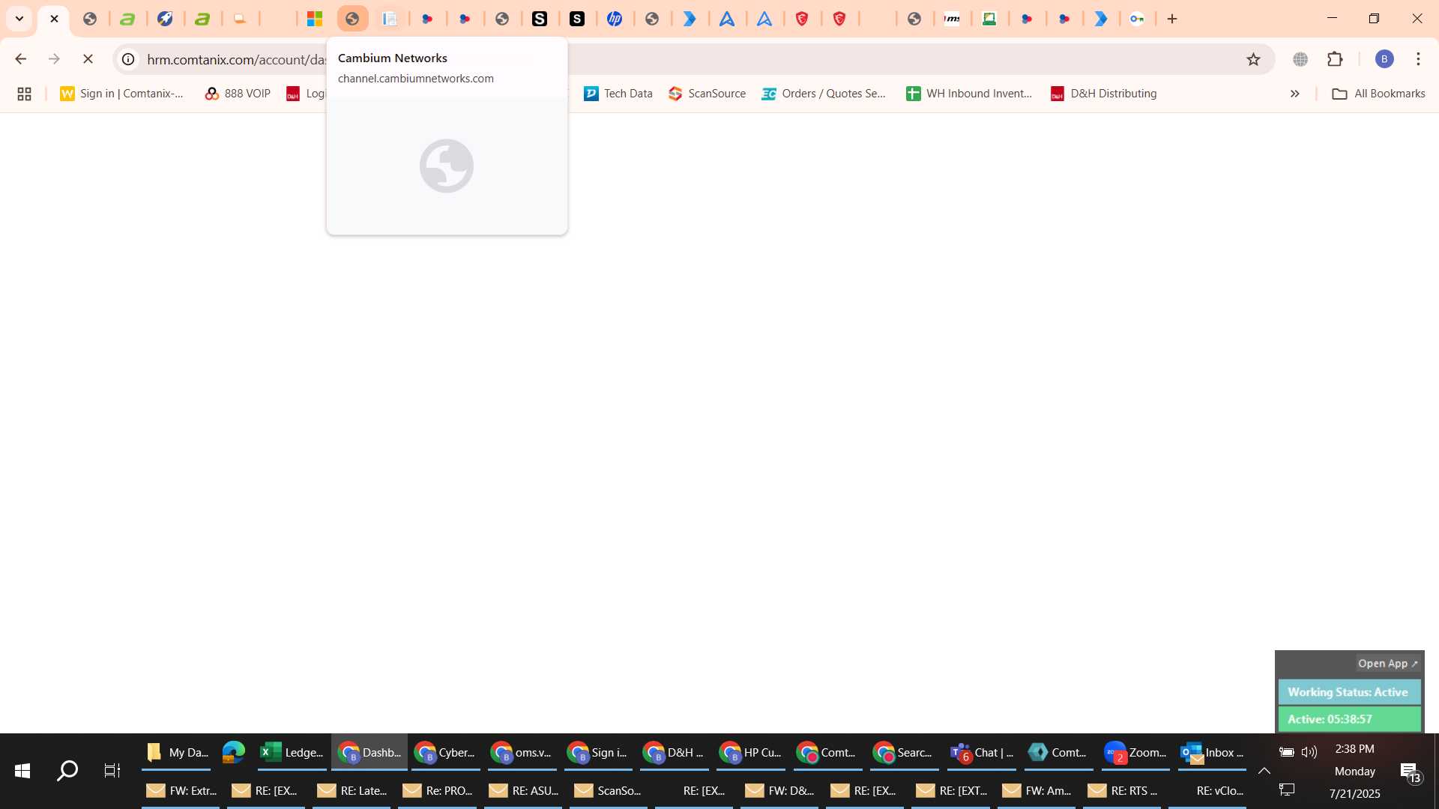Open the Edge browser taskbar icon
Image resolution: width=1439 pixels, height=809 pixels.
pos(234,753)
